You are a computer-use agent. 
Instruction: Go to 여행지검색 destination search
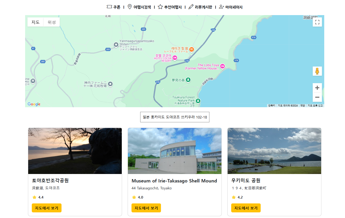pos(139,7)
